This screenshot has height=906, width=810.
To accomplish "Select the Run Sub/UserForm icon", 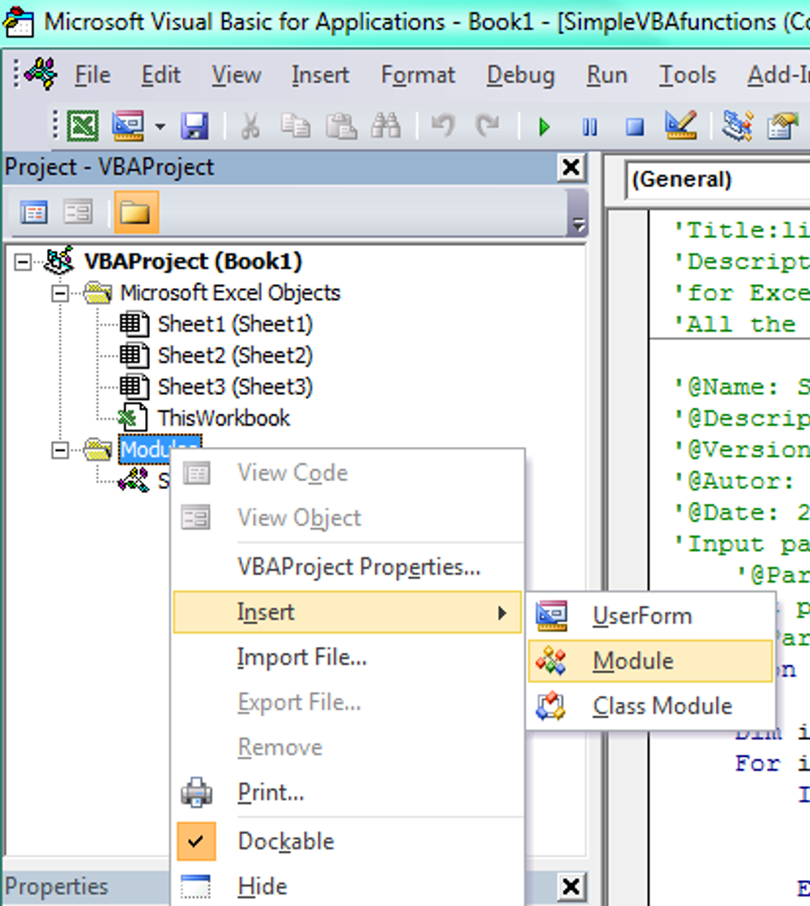I will (545, 126).
